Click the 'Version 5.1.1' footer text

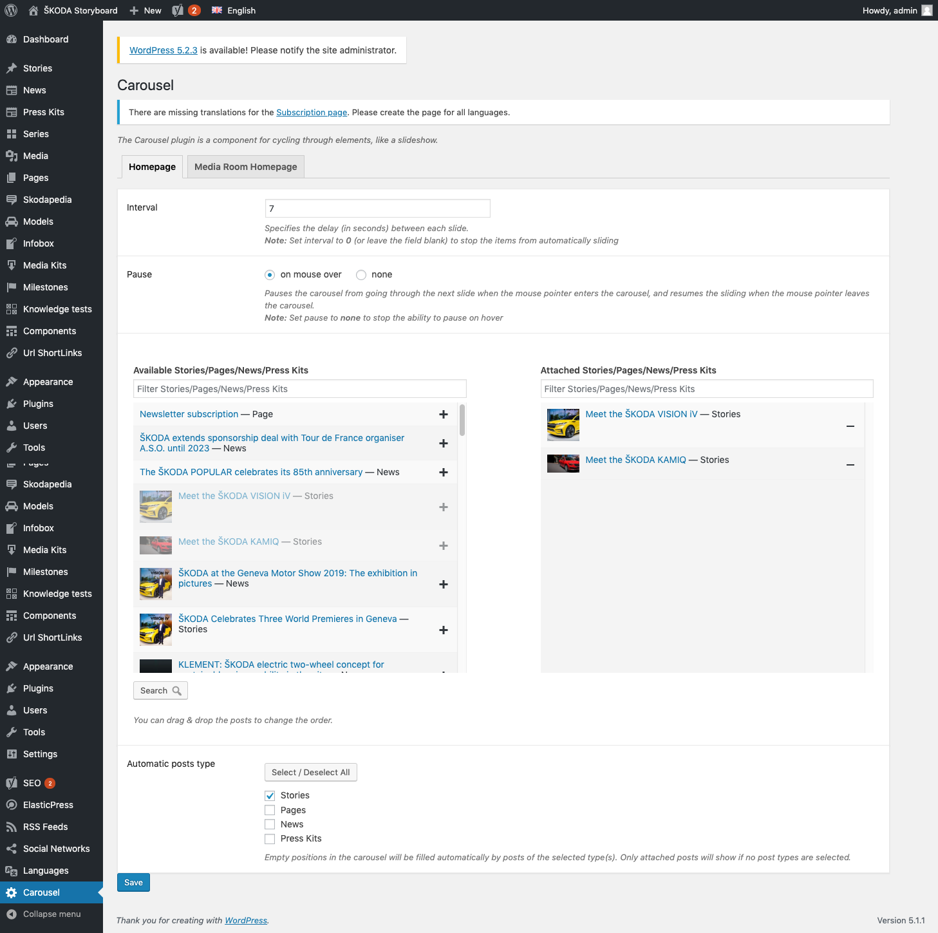coord(901,921)
